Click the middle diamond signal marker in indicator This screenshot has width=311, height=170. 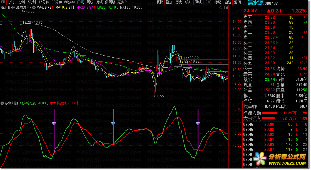[113, 123]
